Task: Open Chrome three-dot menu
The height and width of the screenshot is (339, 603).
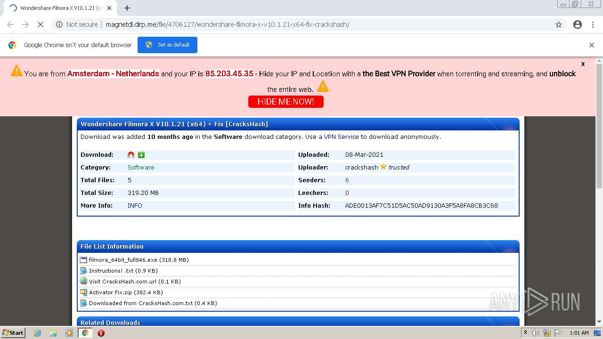Action: click(x=593, y=24)
